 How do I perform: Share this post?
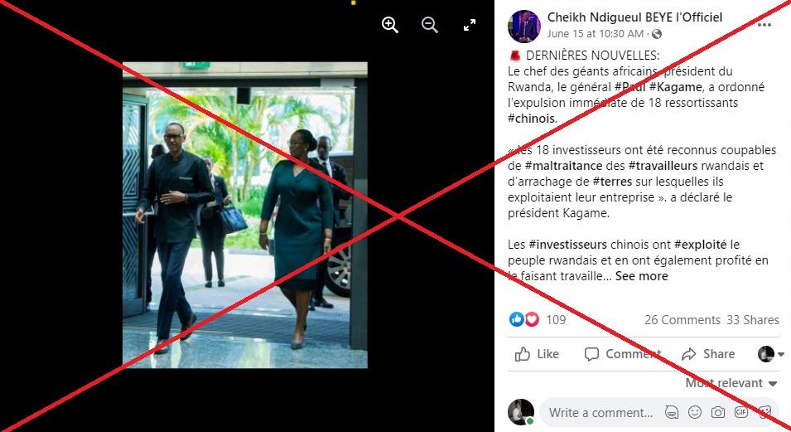point(708,354)
